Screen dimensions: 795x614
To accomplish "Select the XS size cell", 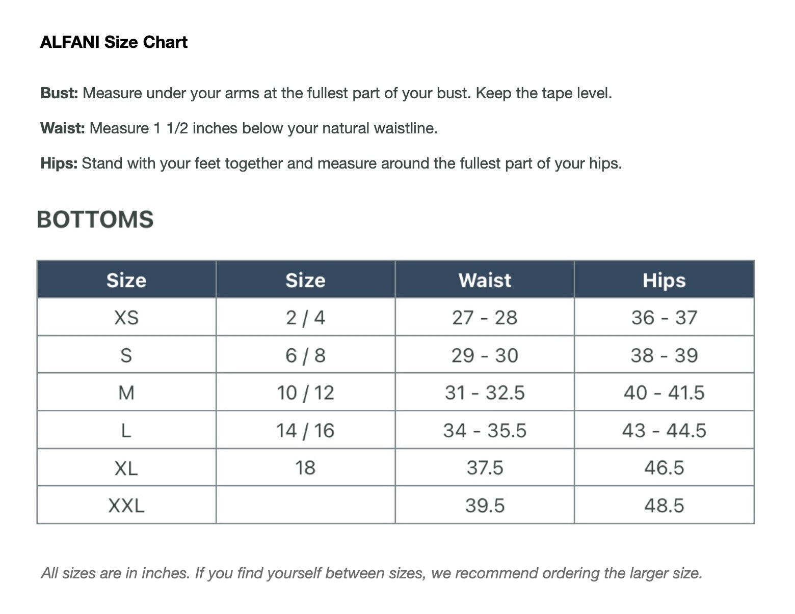I will pos(126,318).
